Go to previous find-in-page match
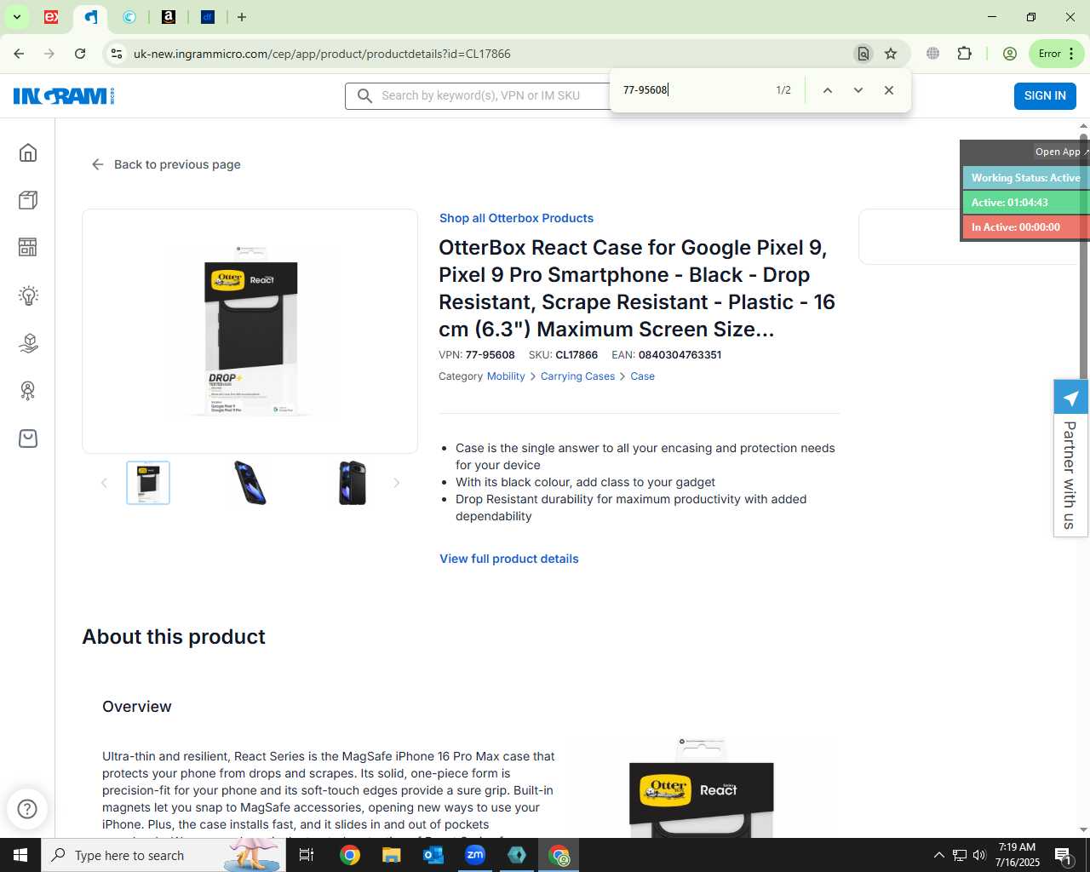This screenshot has width=1090, height=872. click(x=827, y=90)
